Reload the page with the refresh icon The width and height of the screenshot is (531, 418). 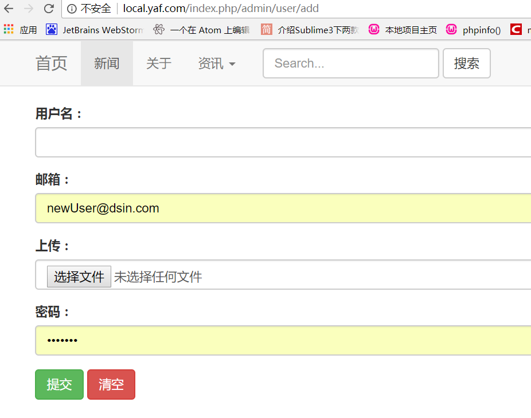tap(49, 9)
